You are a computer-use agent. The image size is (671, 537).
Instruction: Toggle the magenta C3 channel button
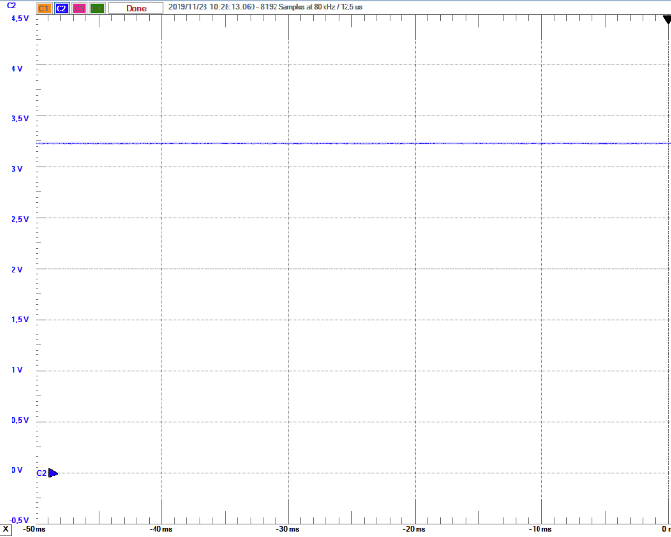tap(79, 8)
